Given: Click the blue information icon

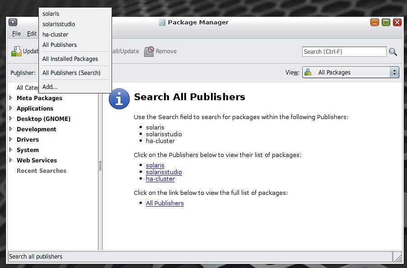Looking at the screenshot, I should 119,99.
